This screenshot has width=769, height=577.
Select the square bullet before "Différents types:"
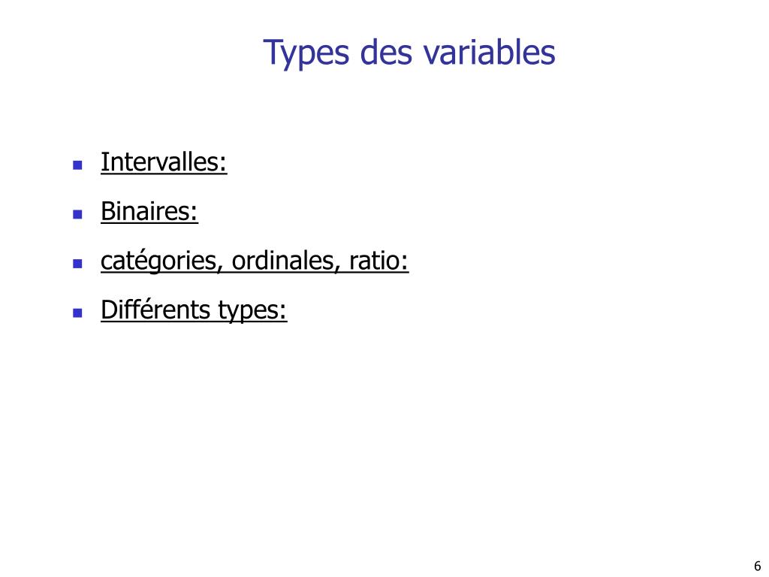77,313
